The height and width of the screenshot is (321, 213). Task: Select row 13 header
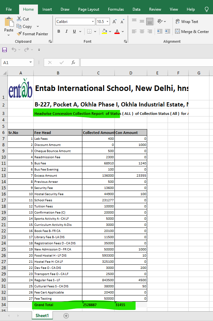(4, 175)
